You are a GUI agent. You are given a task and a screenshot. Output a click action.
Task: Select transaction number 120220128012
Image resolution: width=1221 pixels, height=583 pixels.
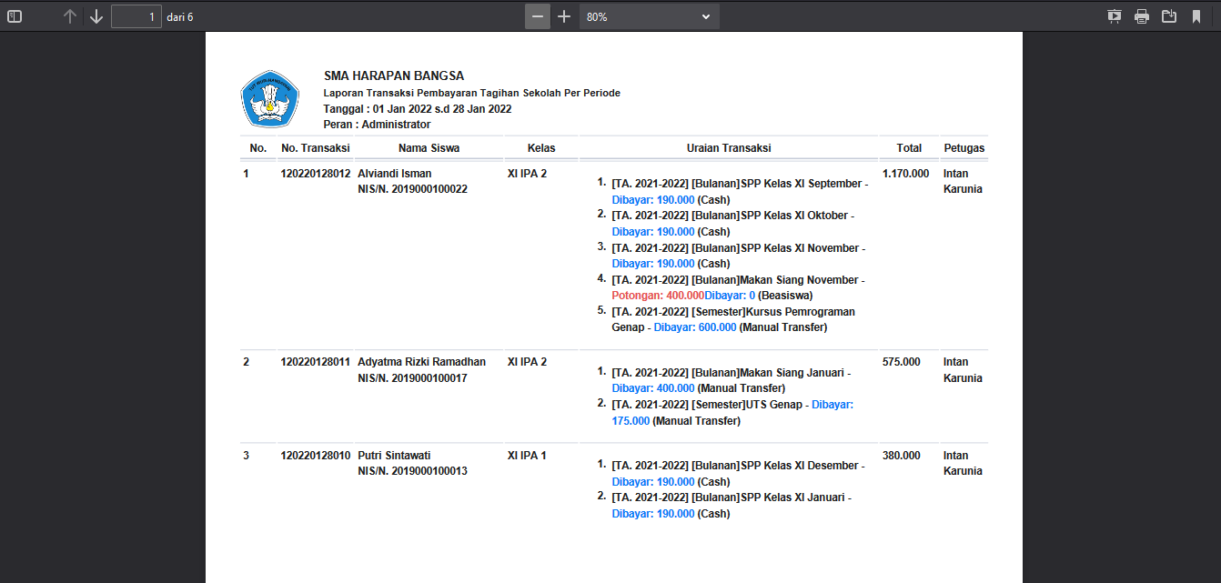pos(315,173)
